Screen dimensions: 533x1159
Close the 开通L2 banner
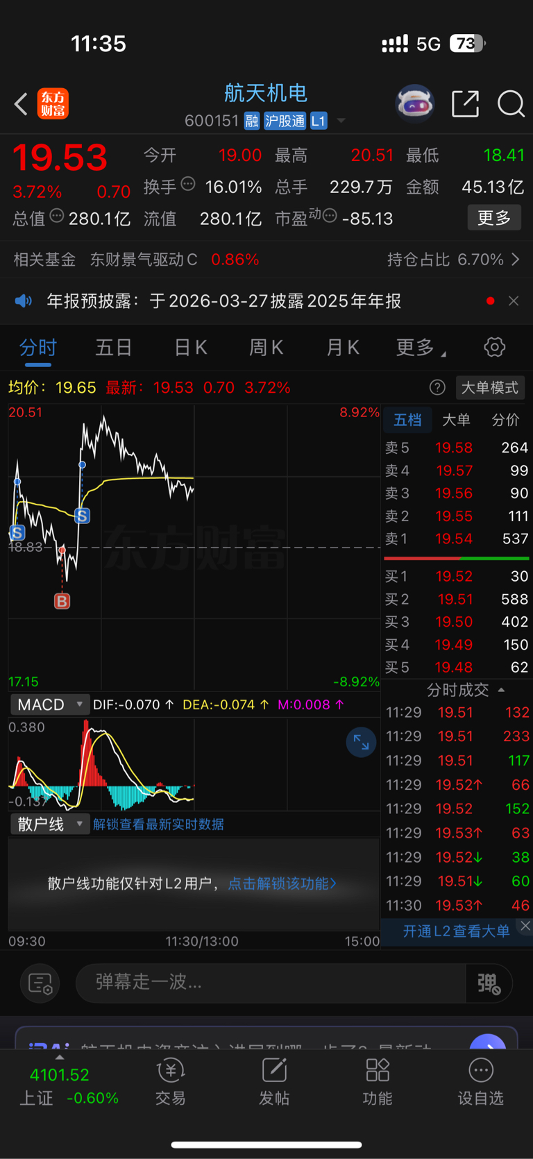pyautogui.click(x=525, y=926)
